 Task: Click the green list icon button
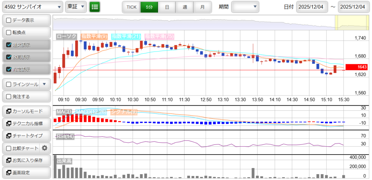point(95,7)
